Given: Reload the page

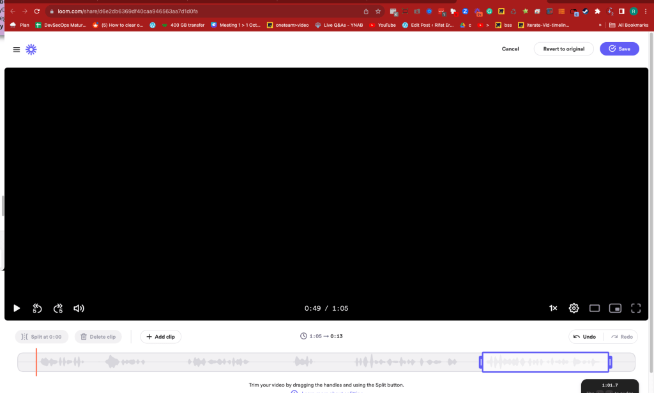Looking at the screenshot, I should coord(36,11).
